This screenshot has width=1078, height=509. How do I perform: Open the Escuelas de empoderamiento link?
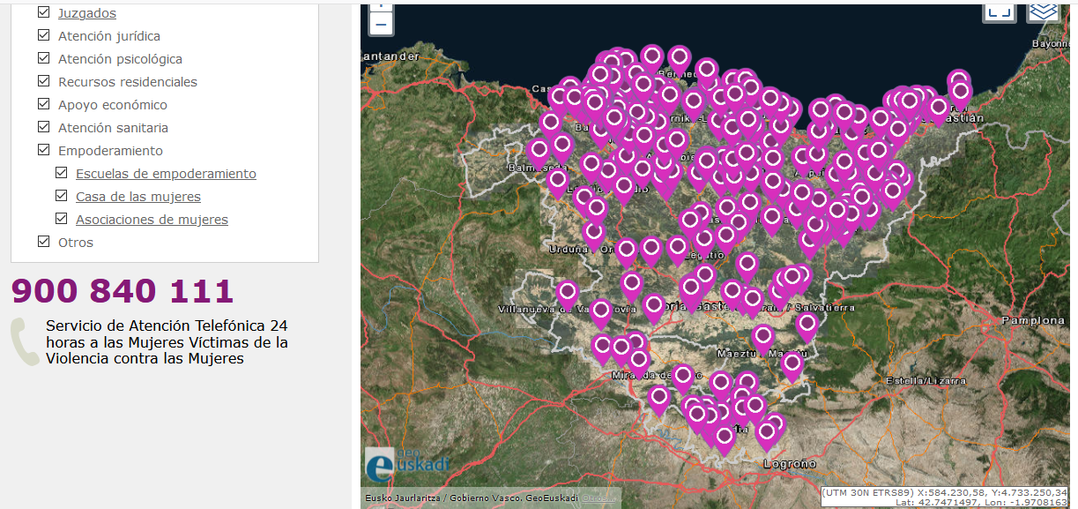coord(166,174)
